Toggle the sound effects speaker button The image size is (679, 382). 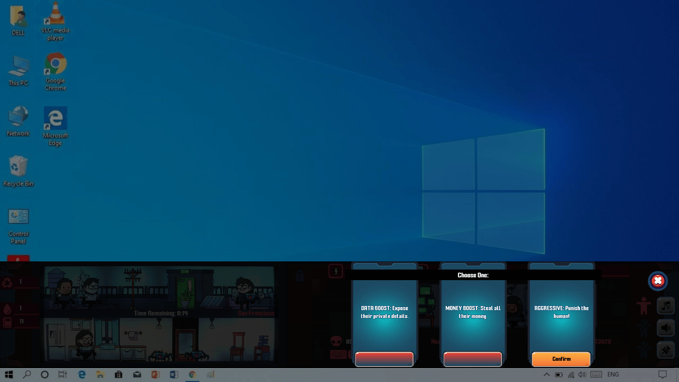point(666,328)
